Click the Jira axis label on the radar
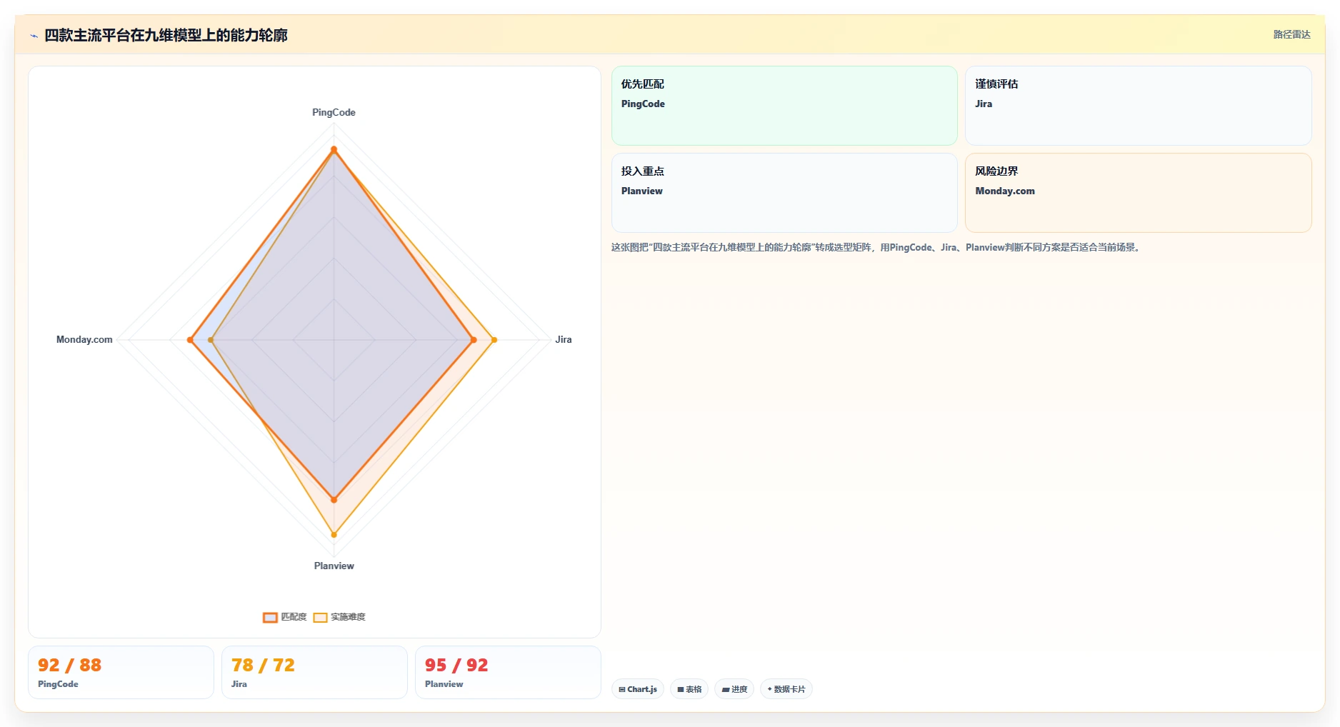The height and width of the screenshot is (727, 1340). 564,339
